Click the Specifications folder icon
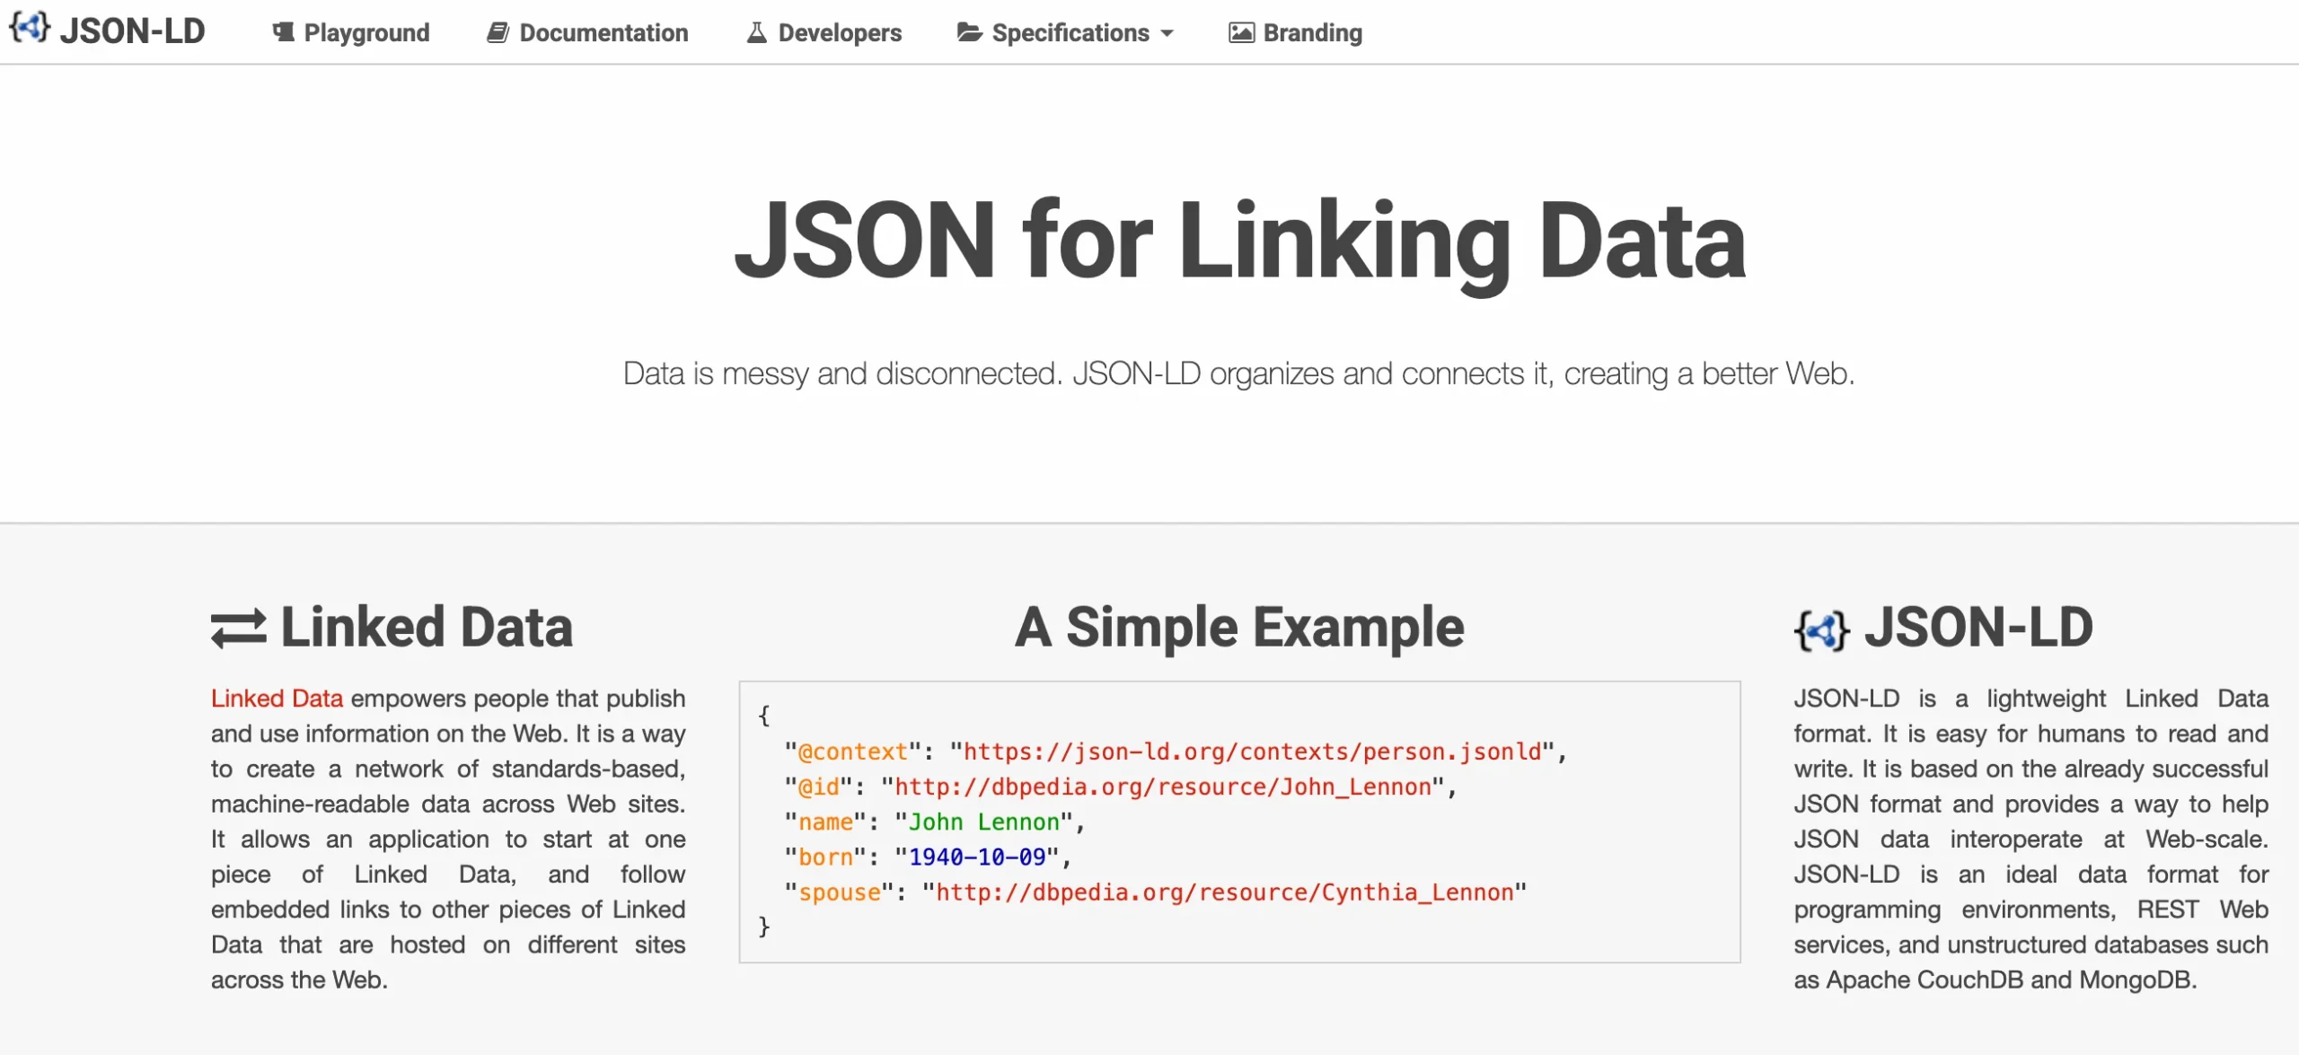This screenshot has height=1055, width=2299. tap(969, 32)
